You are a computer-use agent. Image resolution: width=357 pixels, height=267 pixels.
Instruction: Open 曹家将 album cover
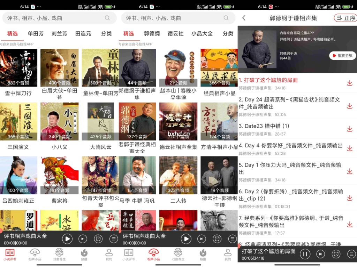(59, 175)
